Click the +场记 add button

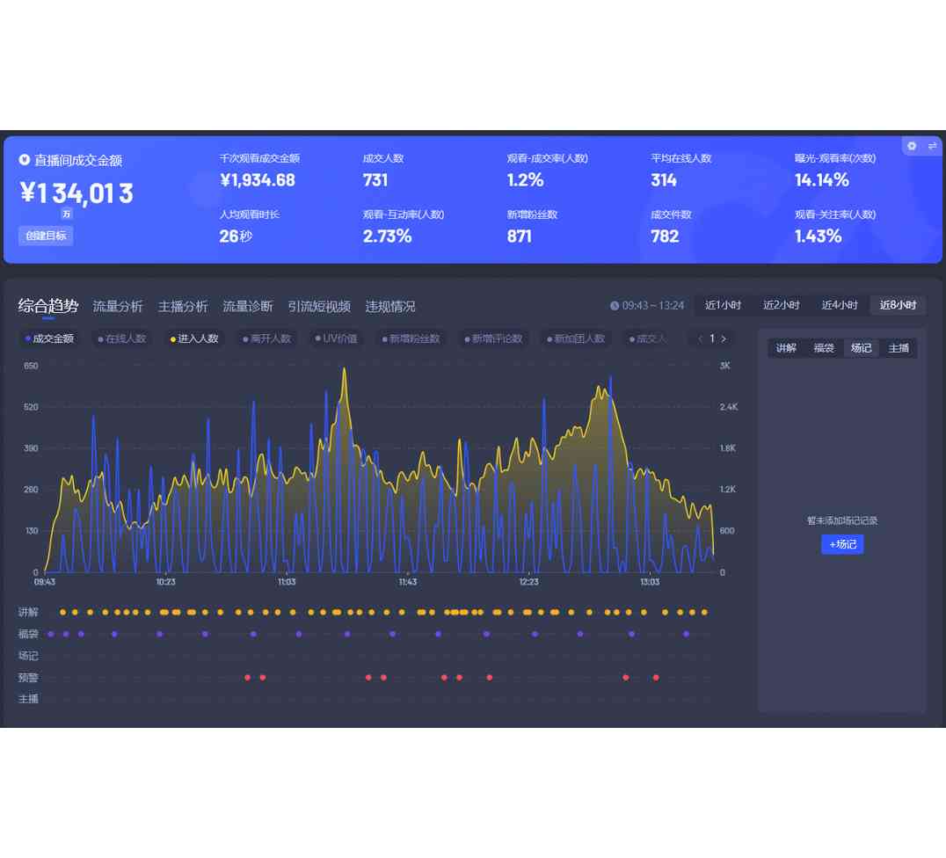pyautogui.click(x=842, y=544)
